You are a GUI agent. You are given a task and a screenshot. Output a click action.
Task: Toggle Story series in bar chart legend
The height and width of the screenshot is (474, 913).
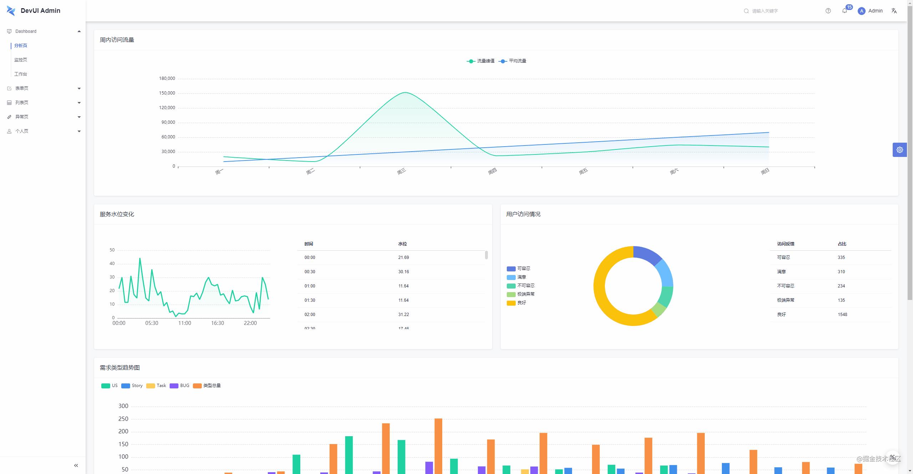(132, 386)
